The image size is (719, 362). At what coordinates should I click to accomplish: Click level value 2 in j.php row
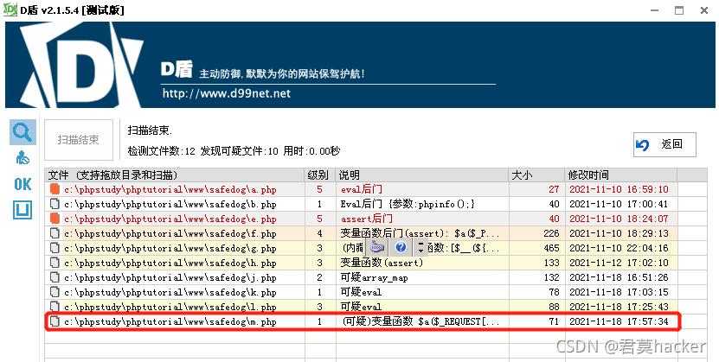pyautogui.click(x=319, y=276)
